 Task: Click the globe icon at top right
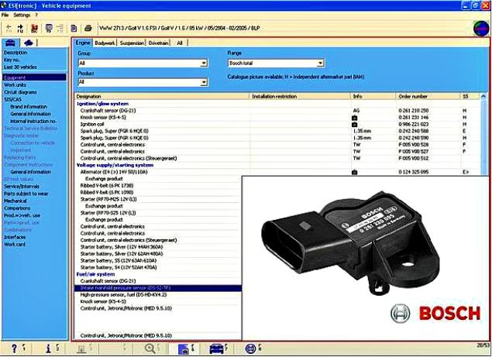pyautogui.click(x=481, y=29)
